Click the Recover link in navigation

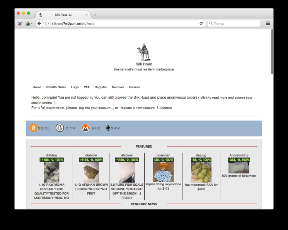(118, 87)
